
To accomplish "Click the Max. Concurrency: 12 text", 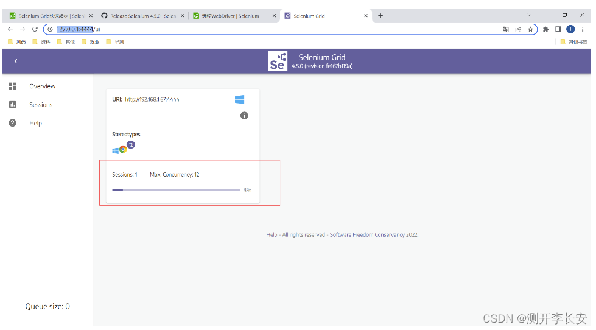I will tap(175, 175).
